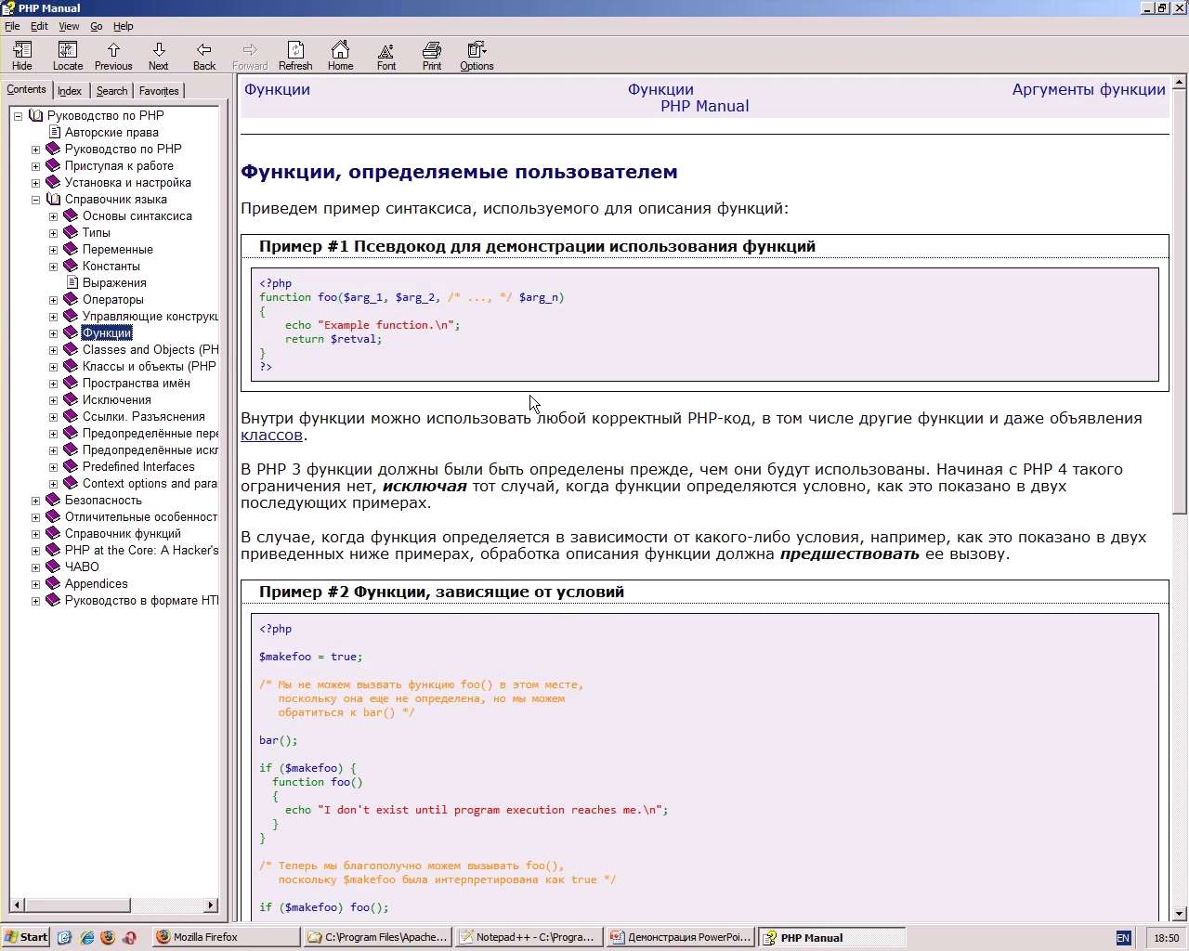The height and width of the screenshot is (951, 1189).
Task: Switch to the Index tab
Action: coord(70,91)
